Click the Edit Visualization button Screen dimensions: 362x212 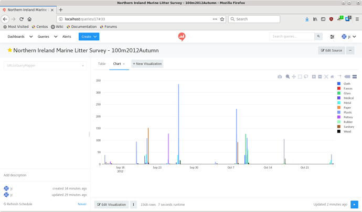112,204
